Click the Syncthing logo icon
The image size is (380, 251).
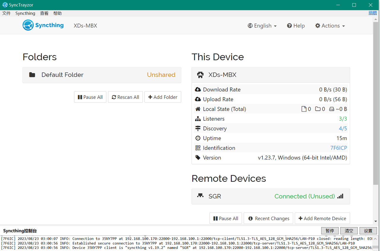[x=28, y=25]
